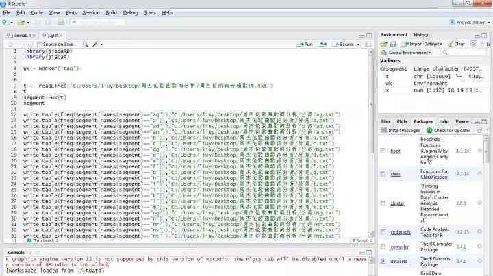Open the Session menu
The image size is (493, 276).
(x=91, y=12)
